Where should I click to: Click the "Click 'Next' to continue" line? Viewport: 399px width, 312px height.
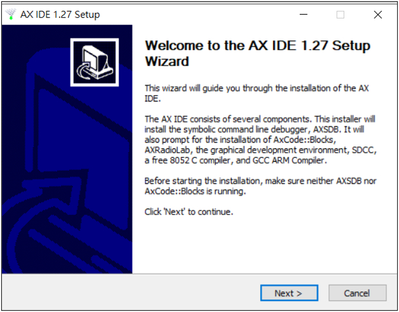click(189, 212)
